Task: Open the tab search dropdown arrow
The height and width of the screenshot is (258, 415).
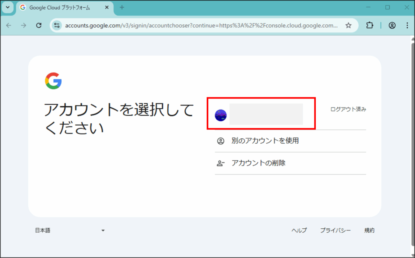Action: coord(8,7)
